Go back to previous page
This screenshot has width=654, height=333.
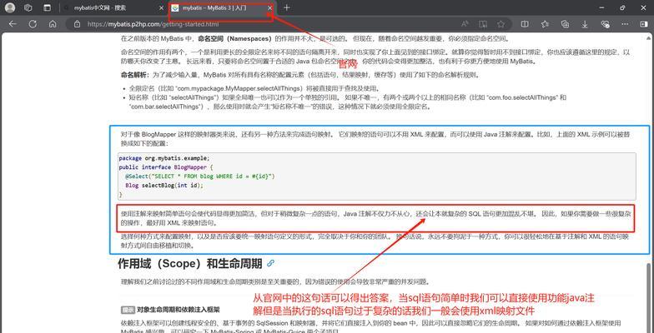click(x=13, y=24)
